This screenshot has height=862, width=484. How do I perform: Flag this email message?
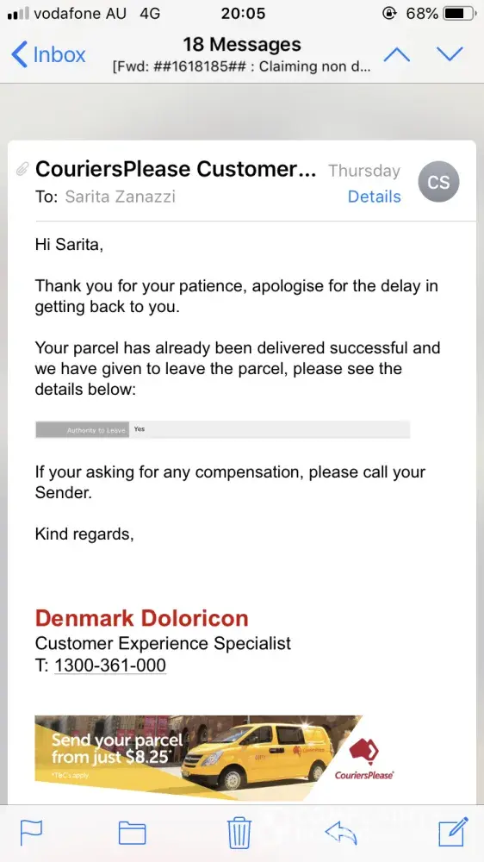(31, 833)
